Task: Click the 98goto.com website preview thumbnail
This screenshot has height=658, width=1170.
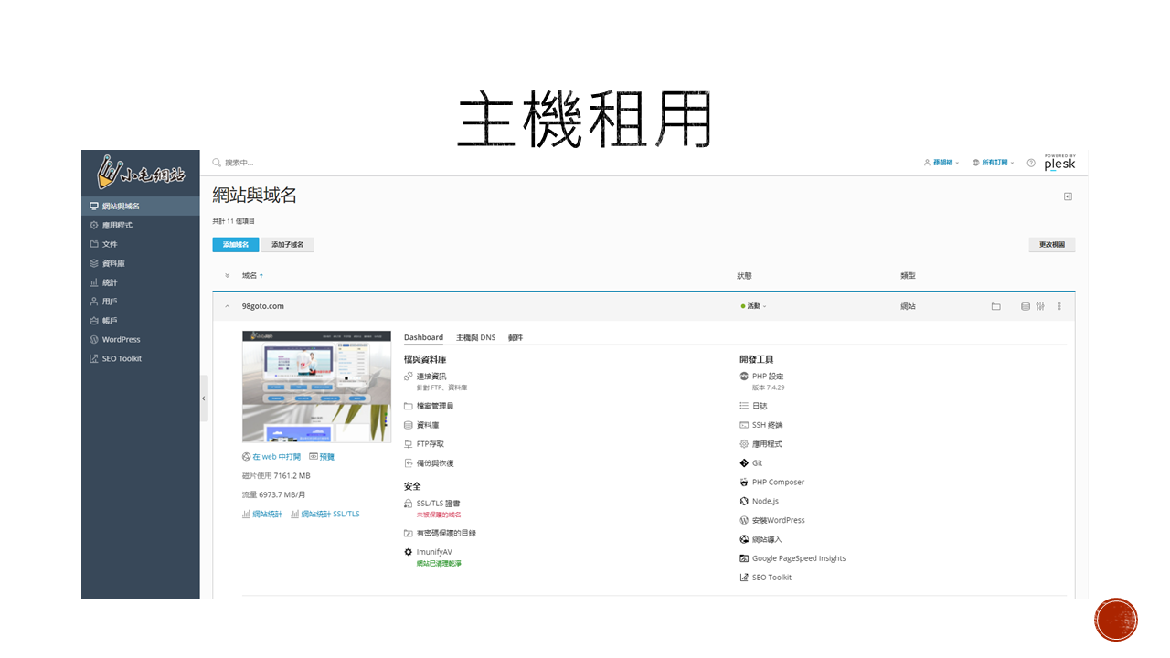Action: (303, 387)
